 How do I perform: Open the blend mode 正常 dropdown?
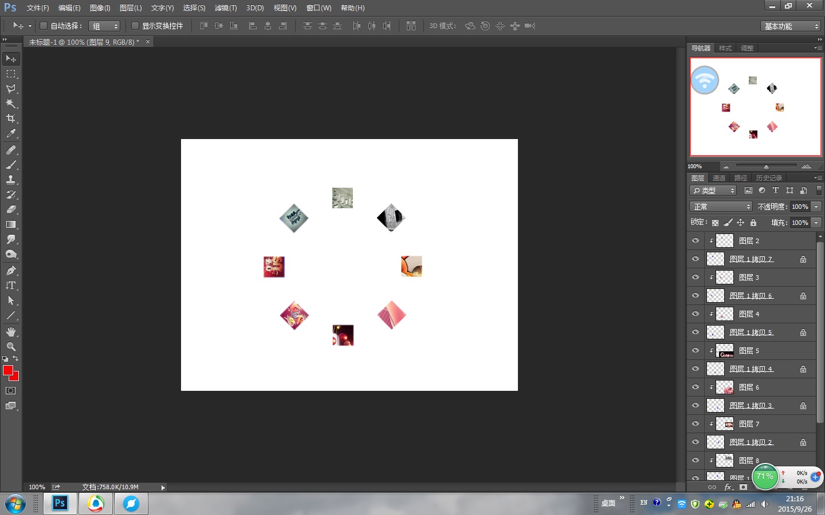tap(721, 207)
